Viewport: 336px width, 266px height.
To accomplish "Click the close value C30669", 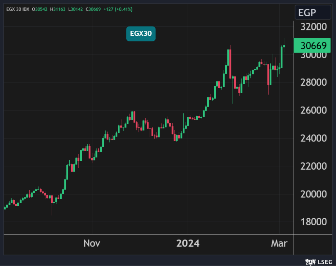I will [94, 9].
